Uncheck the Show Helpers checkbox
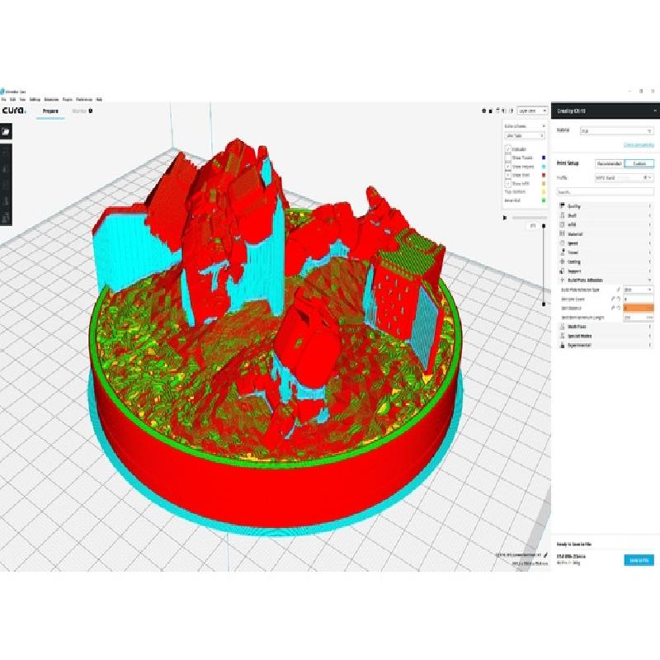660x660 pixels. (x=507, y=167)
